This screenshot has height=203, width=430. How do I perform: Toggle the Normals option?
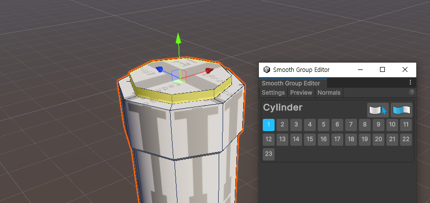point(329,92)
